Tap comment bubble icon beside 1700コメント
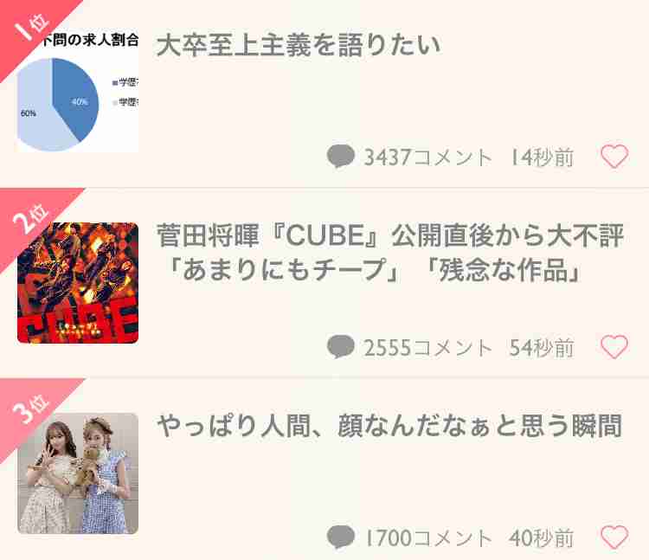 pyautogui.click(x=341, y=537)
